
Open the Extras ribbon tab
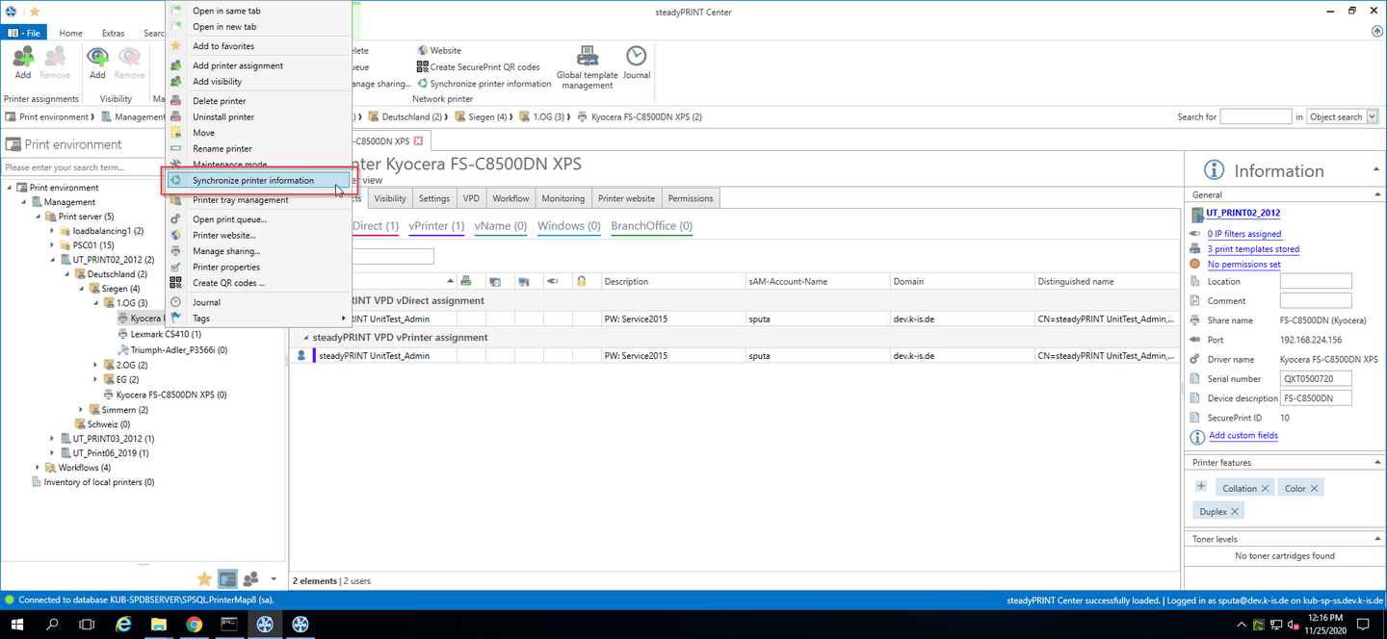click(113, 33)
